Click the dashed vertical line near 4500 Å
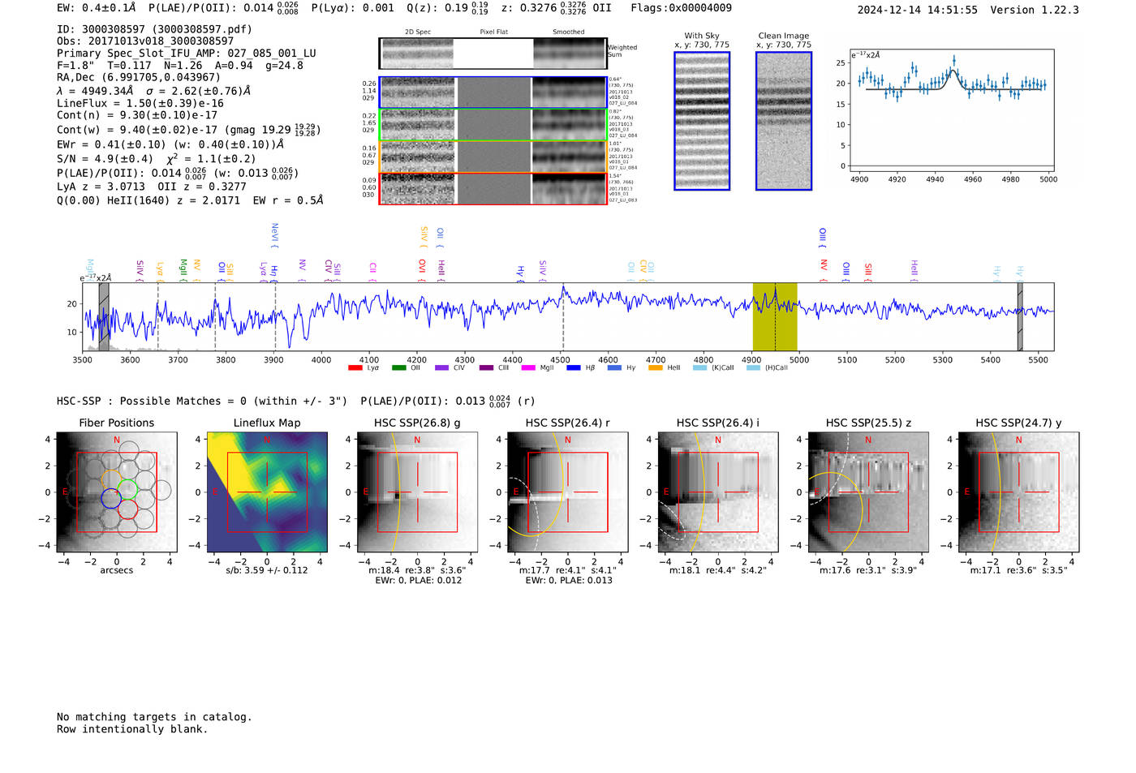This screenshot has width=1136, height=773. pyautogui.click(x=563, y=316)
